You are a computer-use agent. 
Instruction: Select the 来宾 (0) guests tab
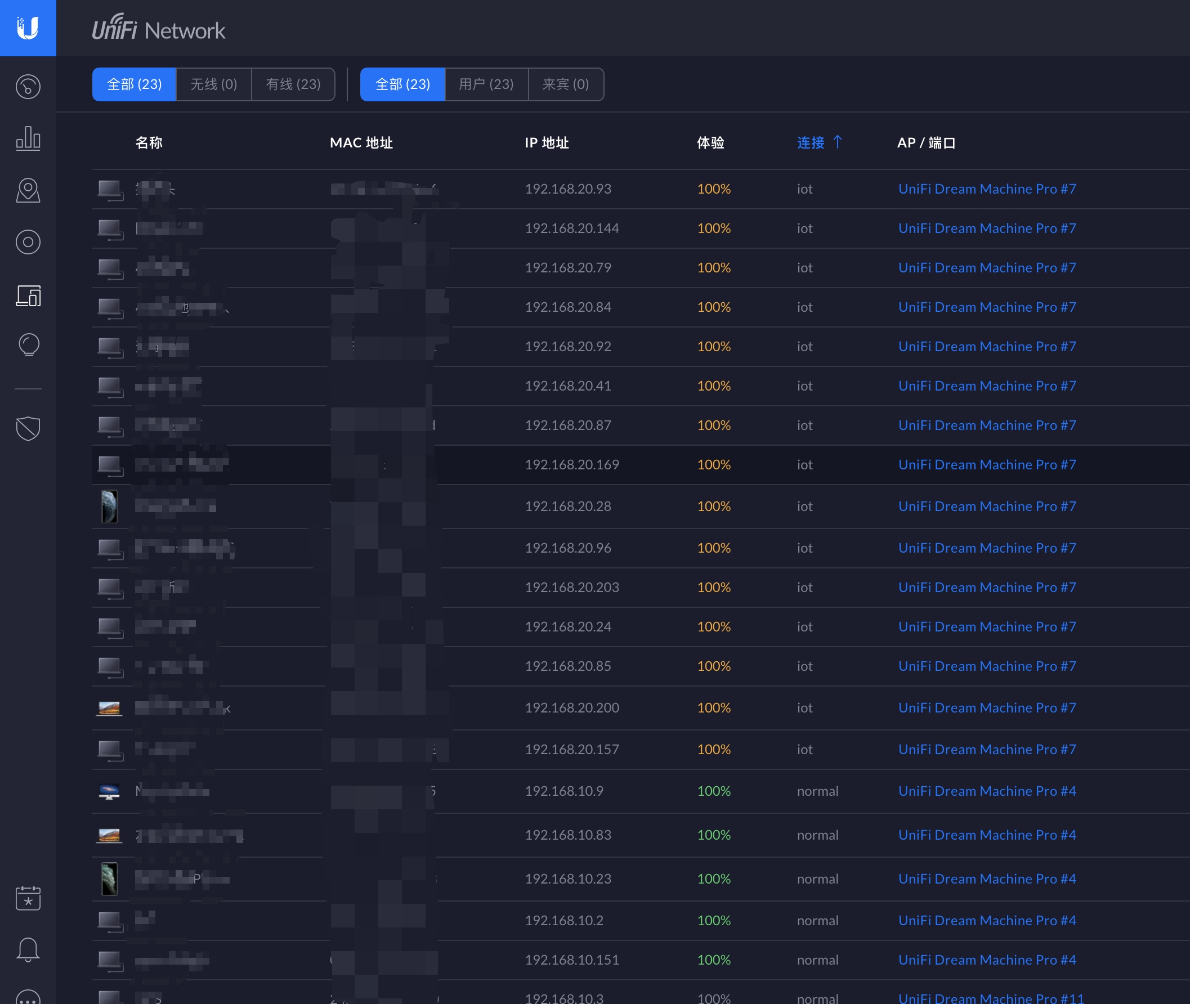pyautogui.click(x=565, y=84)
